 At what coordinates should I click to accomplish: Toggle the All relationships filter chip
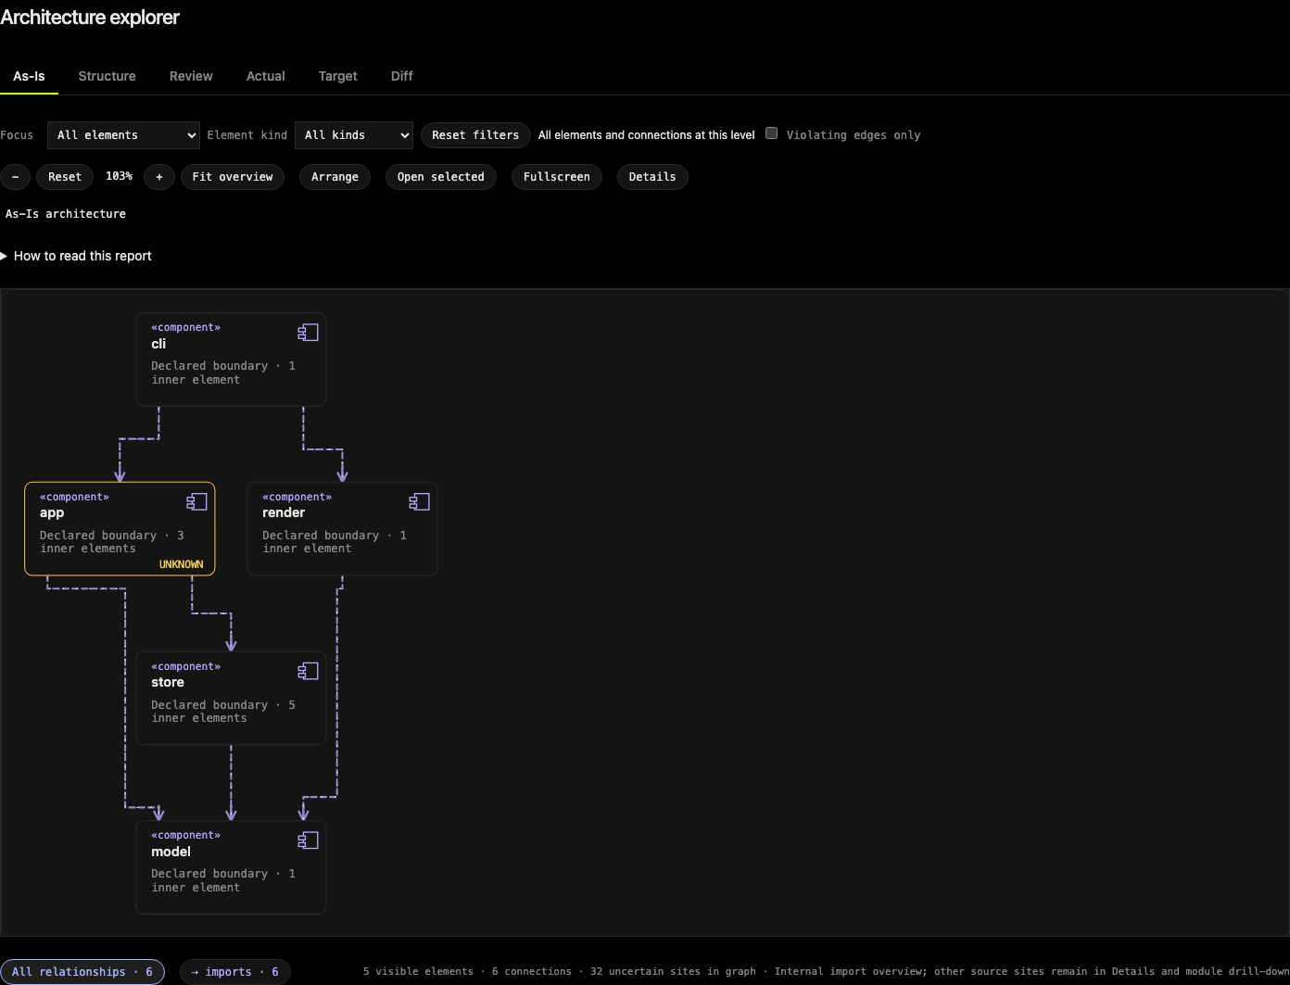(82, 972)
